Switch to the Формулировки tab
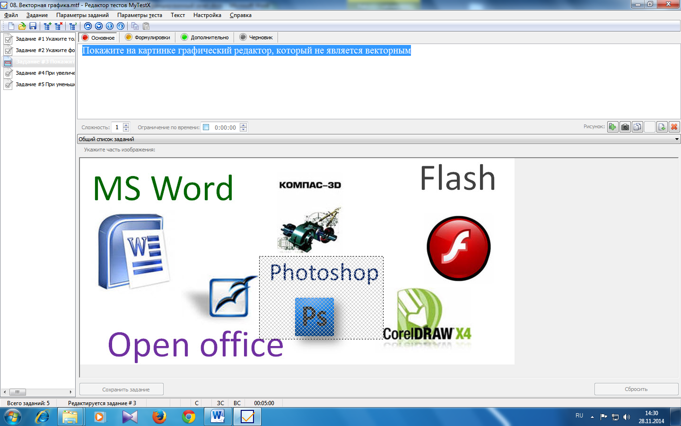 click(148, 37)
